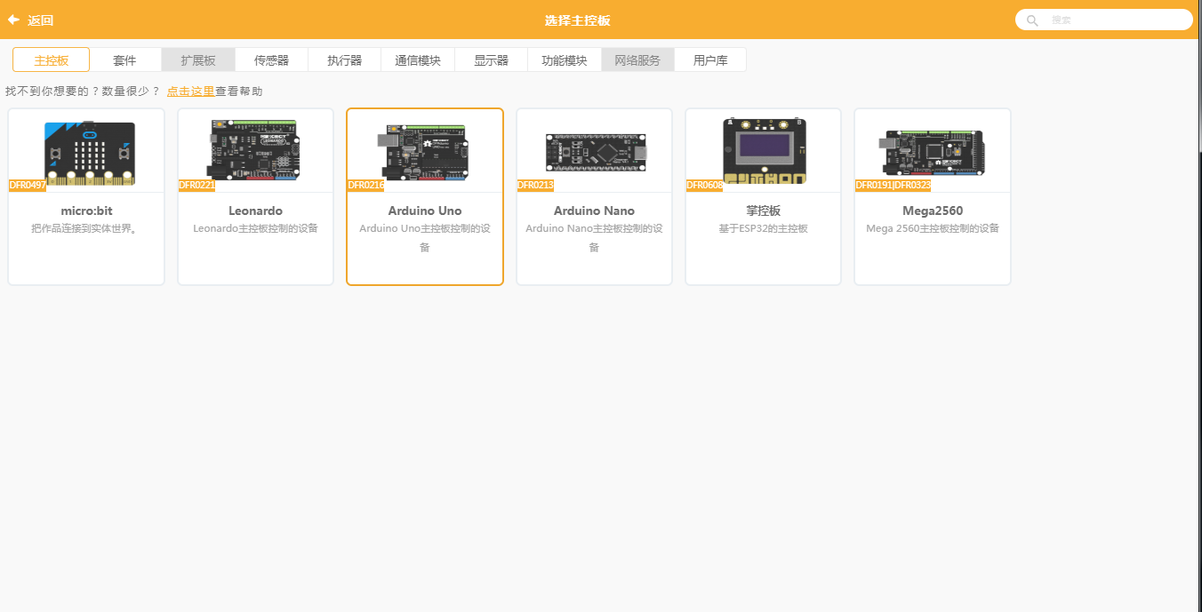Choose the Arduino Nano board image
Image resolution: width=1202 pixels, height=612 pixels.
596,153
